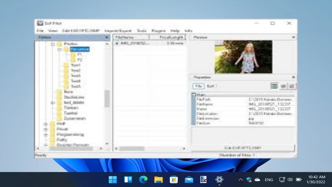Select the Zusammen folder in the tree
Viewport: 332px width, 187px height.
pyautogui.click(x=75, y=118)
